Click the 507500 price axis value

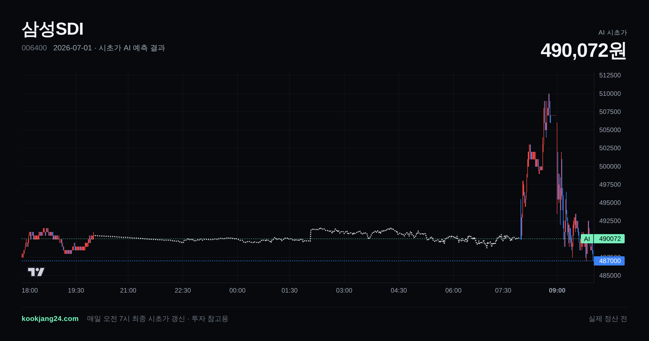610,112
